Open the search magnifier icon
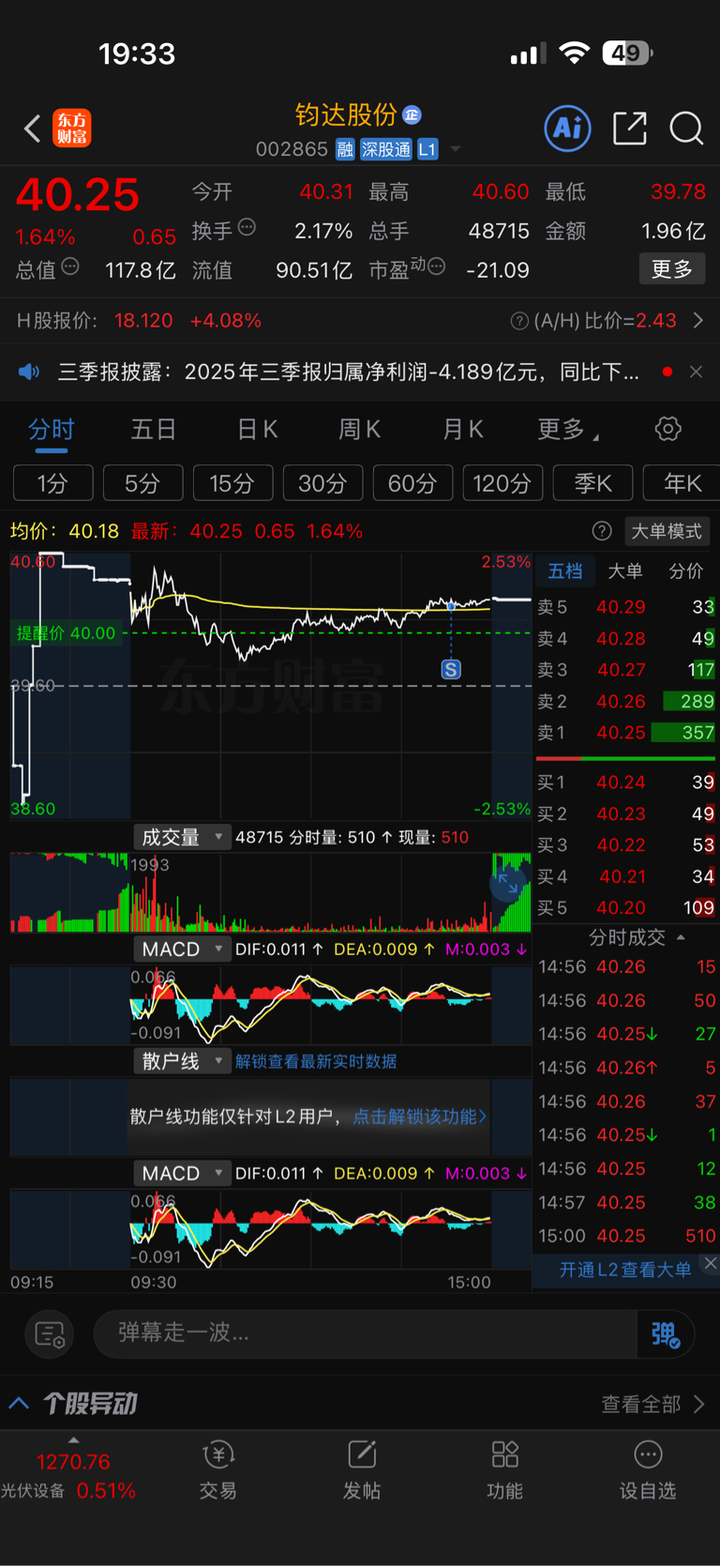 coord(686,128)
